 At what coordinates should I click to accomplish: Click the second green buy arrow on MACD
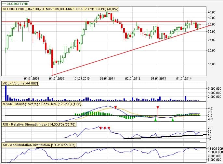pyautogui.click(x=173, y=120)
